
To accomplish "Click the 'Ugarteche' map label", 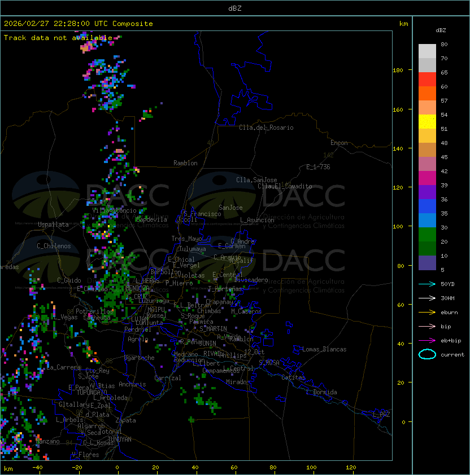I will (140, 358).
